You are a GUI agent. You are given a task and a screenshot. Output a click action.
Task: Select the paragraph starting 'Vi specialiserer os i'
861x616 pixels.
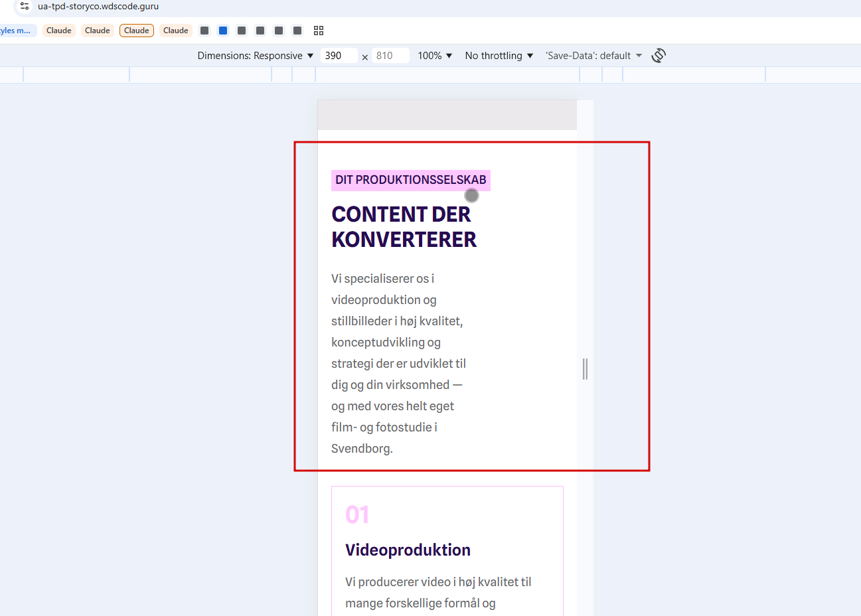(398, 364)
